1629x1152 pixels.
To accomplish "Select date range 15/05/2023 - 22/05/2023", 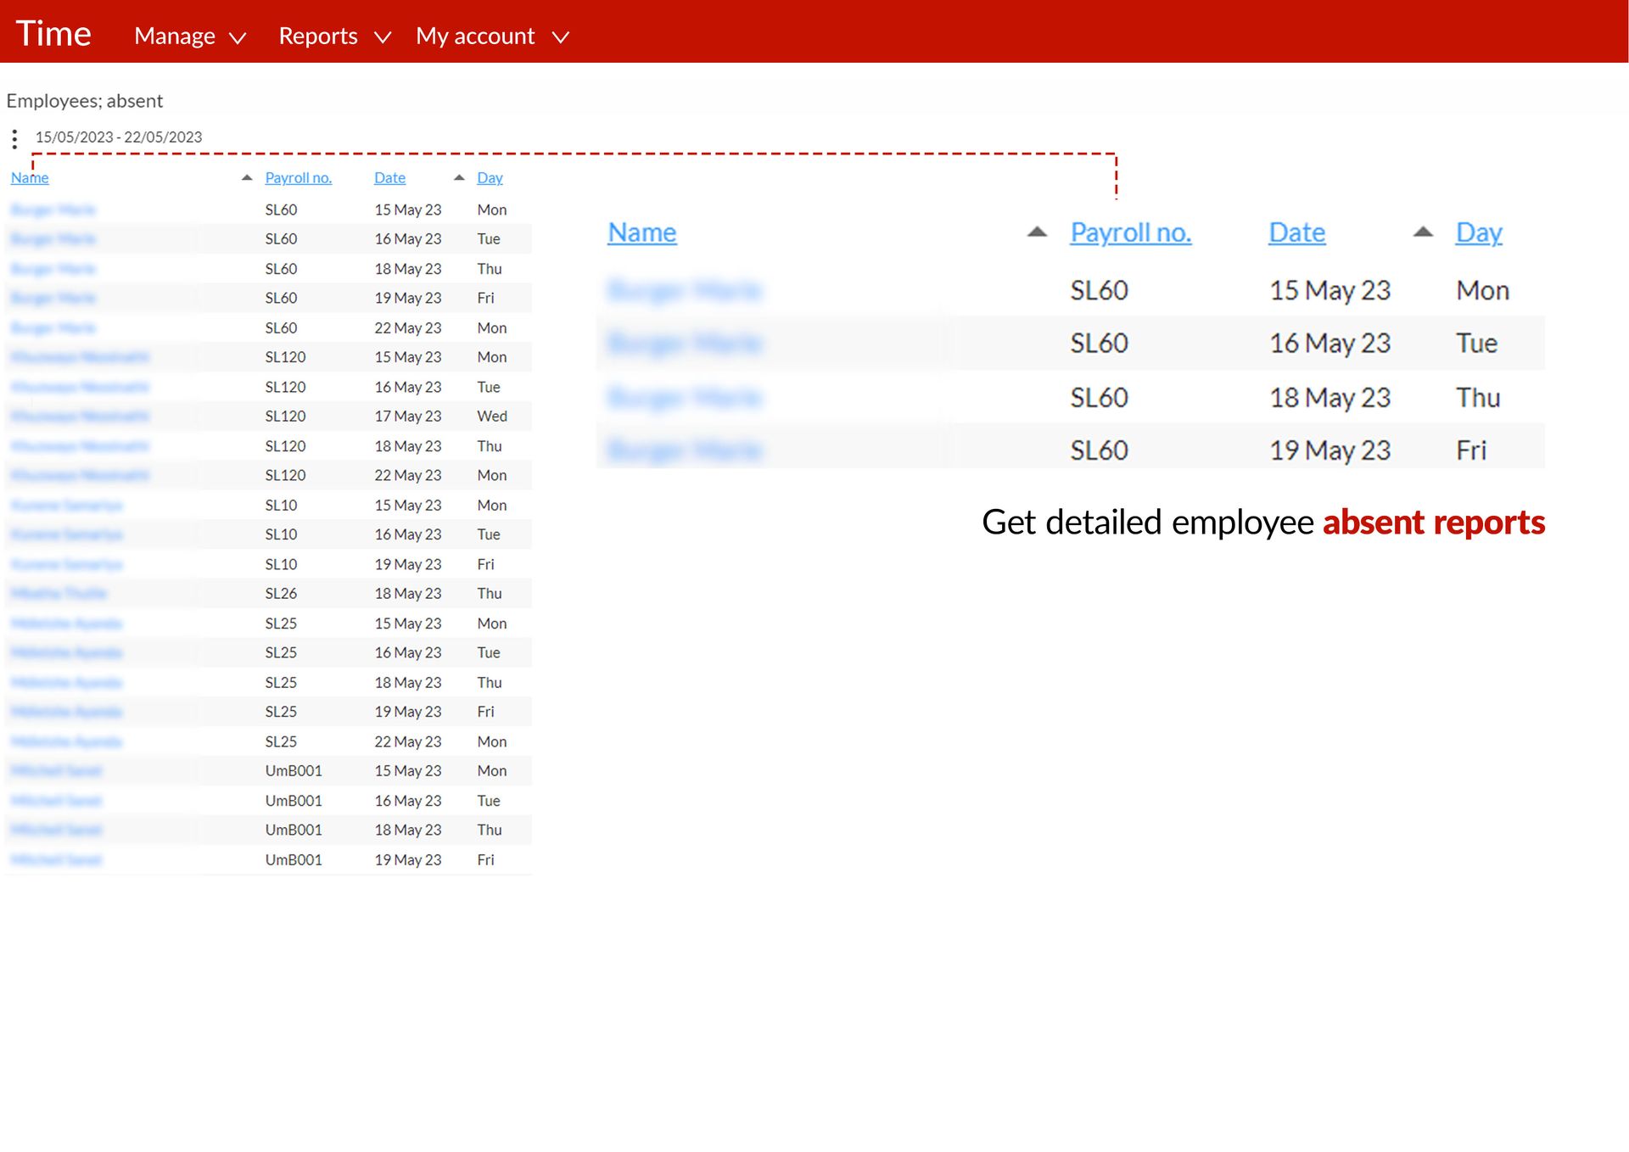I will 119,137.
